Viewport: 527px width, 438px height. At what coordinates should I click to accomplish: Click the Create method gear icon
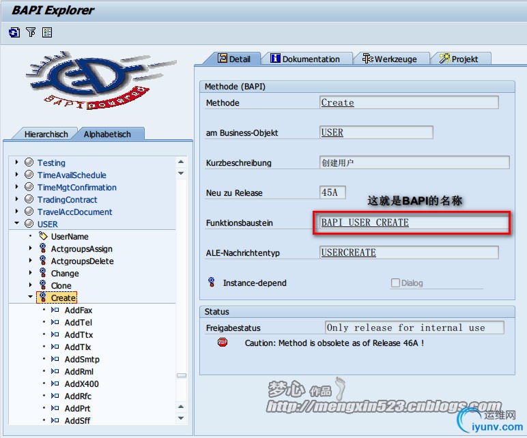(43, 297)
